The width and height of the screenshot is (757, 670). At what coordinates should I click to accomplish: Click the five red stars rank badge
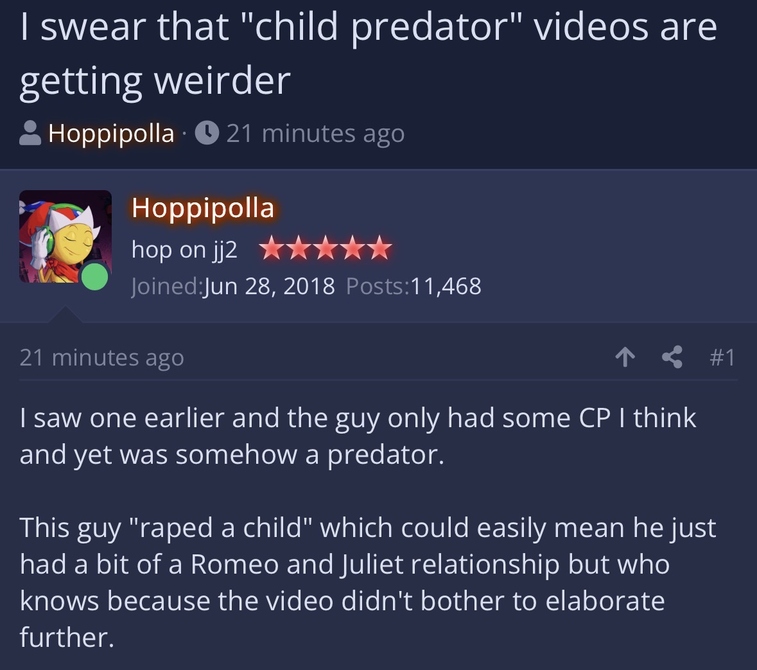[x=326, y=249]
